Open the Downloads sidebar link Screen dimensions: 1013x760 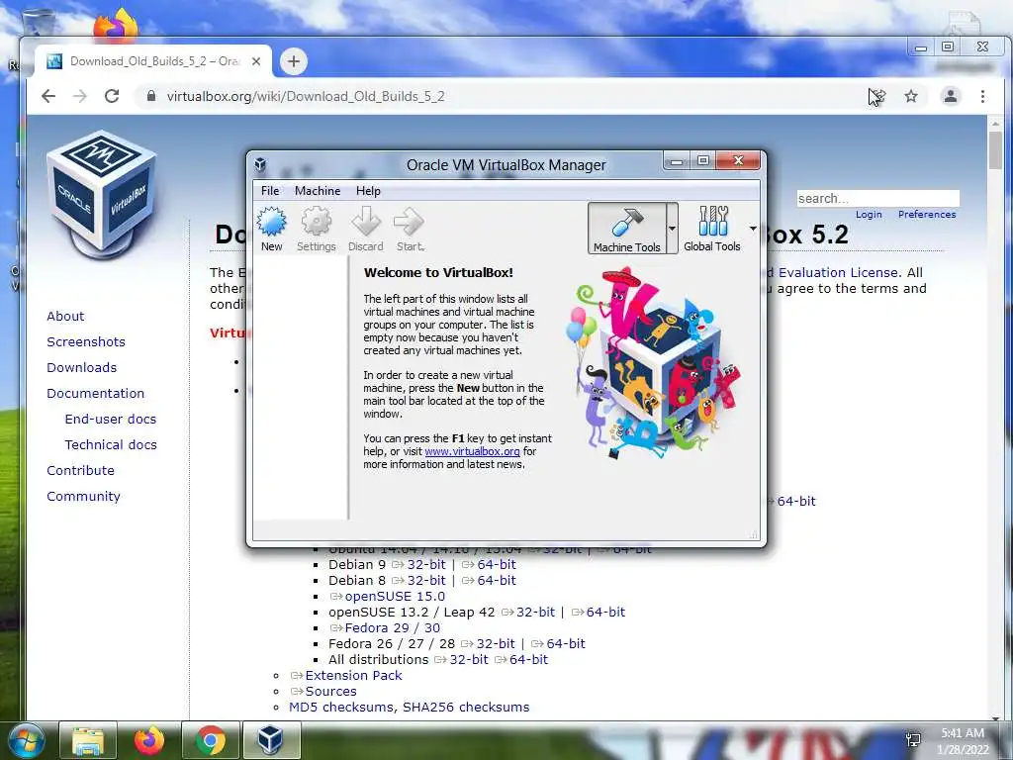81,368
